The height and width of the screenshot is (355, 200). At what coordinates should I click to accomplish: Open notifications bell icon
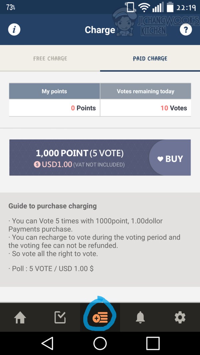[140, 318]
